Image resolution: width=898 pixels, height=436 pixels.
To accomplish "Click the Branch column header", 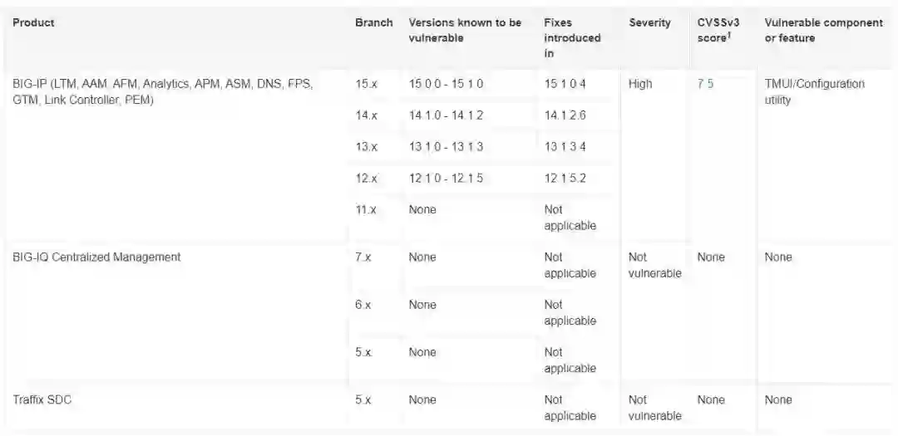I will coord(373,22).
